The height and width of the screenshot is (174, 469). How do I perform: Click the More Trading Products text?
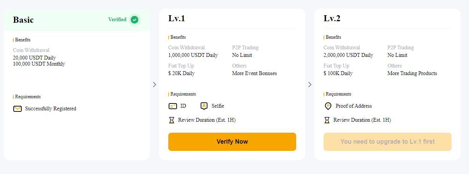point(412,74)
